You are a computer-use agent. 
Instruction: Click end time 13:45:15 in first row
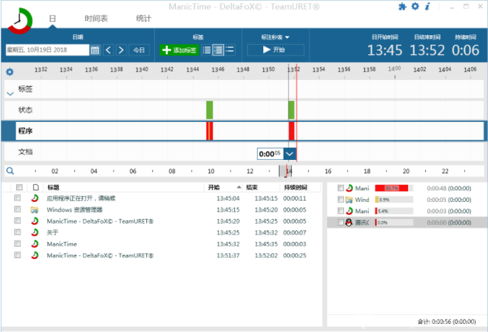[266, 199]
